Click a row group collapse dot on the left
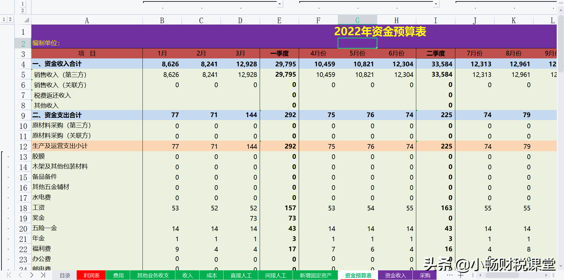Image resolution: width=564 pixels, height=280 pixels. click(x=8, y=157)
